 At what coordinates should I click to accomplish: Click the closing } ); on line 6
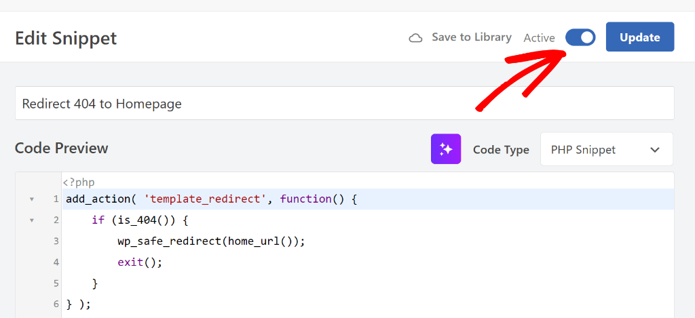tap(79, 304)
